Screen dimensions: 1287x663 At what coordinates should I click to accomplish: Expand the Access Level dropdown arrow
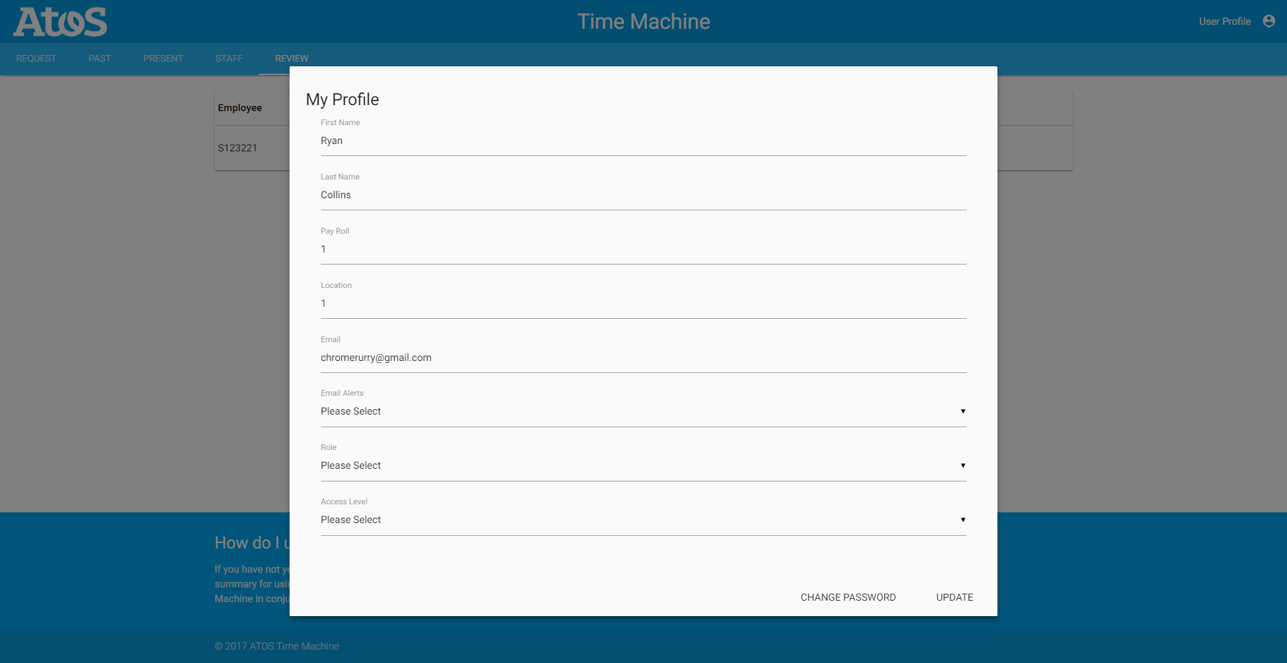tap(963, 520)
